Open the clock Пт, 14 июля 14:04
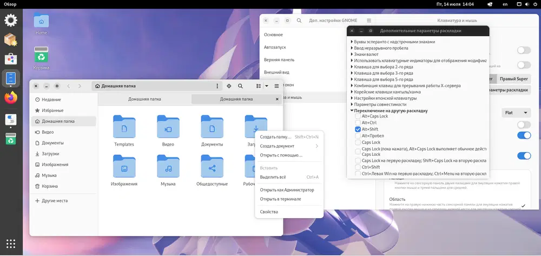Image resolution: width=541 pixels, height=256 pixels. point(455,4)
